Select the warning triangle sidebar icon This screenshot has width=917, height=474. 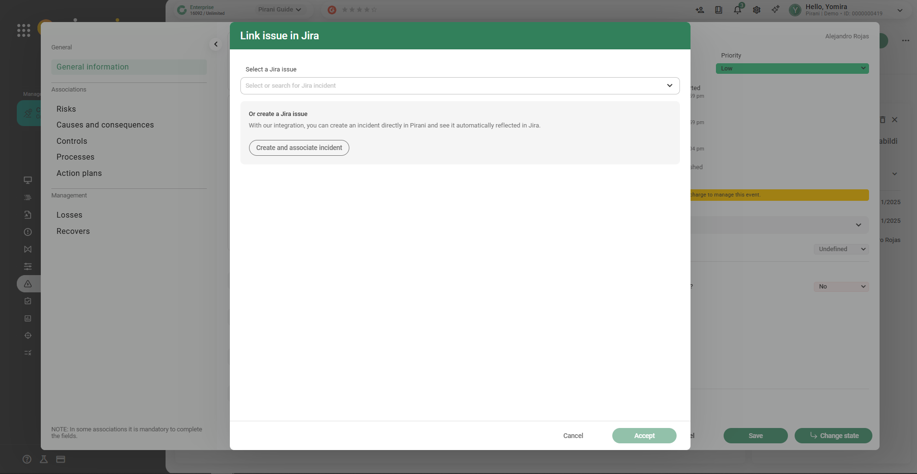click(28, 284)
